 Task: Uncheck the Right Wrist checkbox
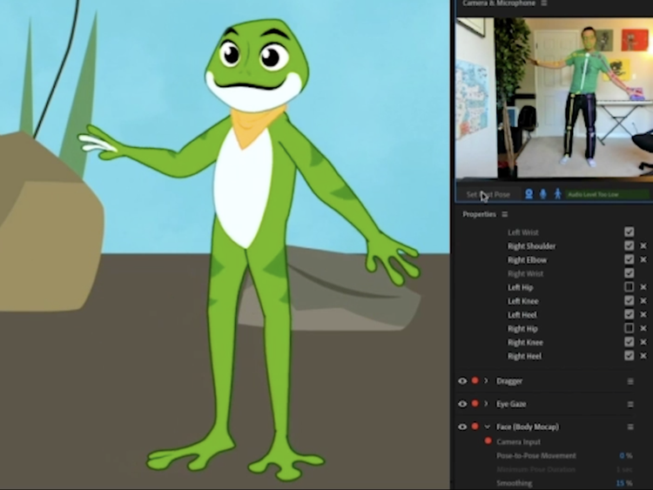point(629,273)
